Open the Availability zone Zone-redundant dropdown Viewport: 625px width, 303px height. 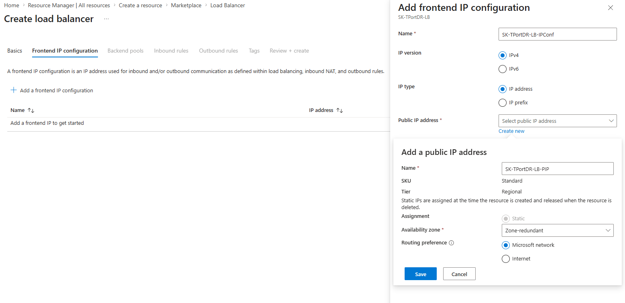coord(558,230)
